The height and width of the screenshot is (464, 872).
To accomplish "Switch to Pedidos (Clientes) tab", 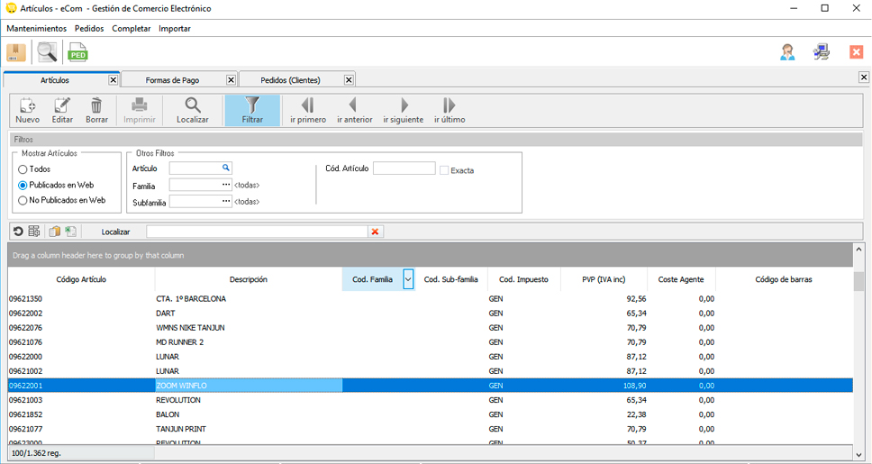I will click(290, 80).
